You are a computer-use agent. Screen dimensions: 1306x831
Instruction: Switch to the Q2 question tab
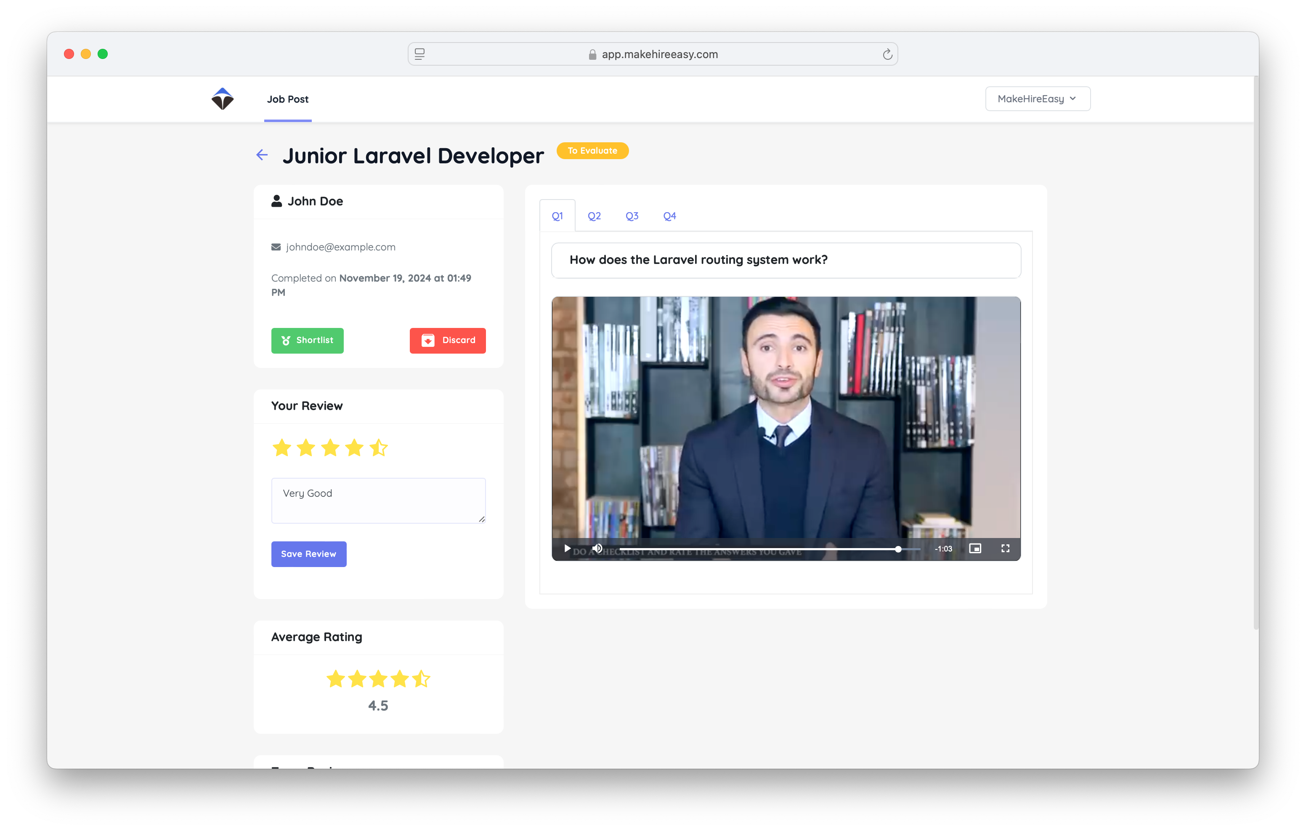[594, 216]
